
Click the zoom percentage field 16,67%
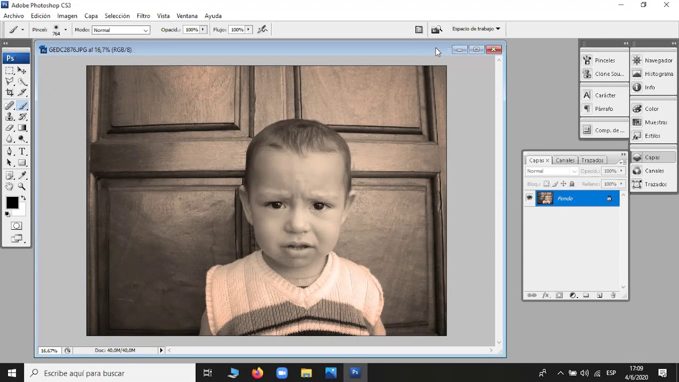tap(49, 351)
